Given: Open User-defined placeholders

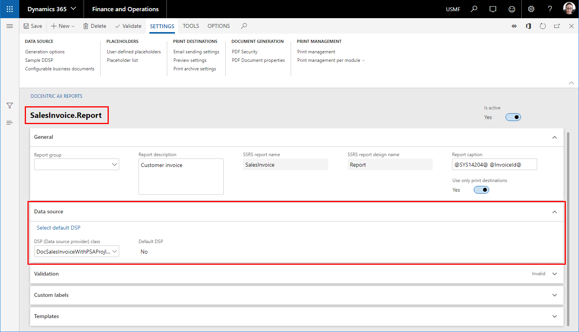Looking at the screenshot, I should [134, 52].
